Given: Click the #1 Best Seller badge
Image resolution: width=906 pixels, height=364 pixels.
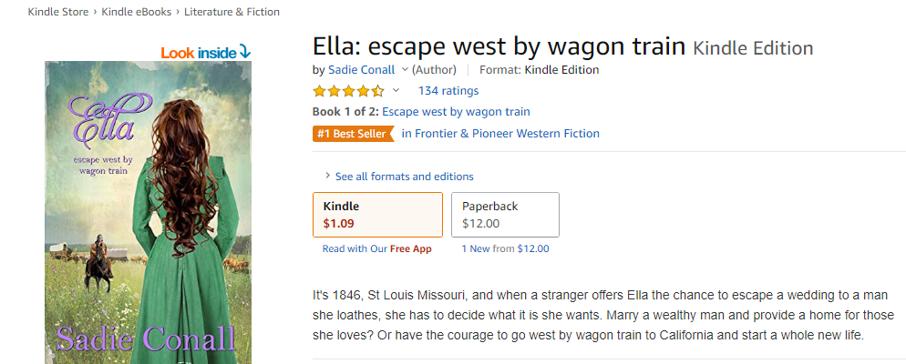Looking at the screenshot, I should click(352, 134).
